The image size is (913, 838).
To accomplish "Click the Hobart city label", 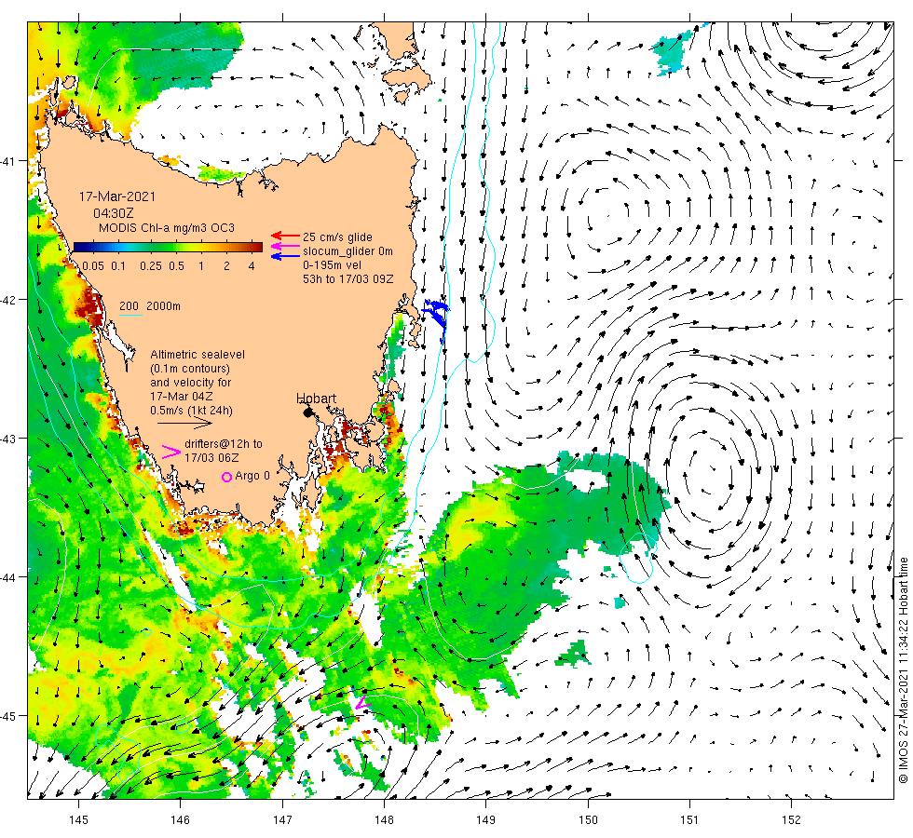I will (x=316, y=399).
